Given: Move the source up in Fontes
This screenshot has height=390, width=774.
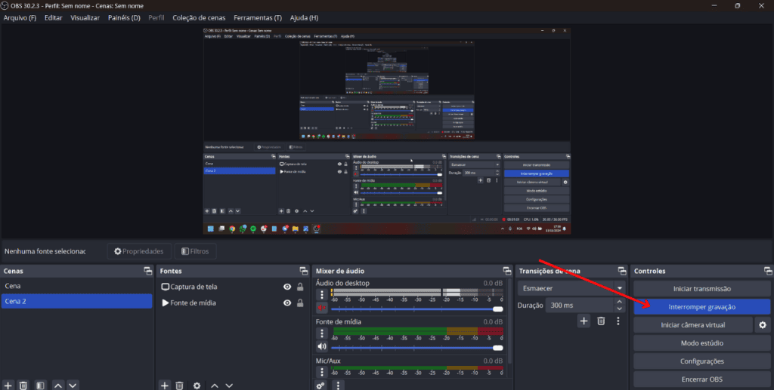Looking at the screenshot, I should pos(214,385).
